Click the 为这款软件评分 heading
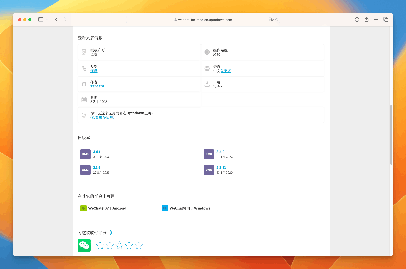406x269 pixels. [x=92, y=233]
